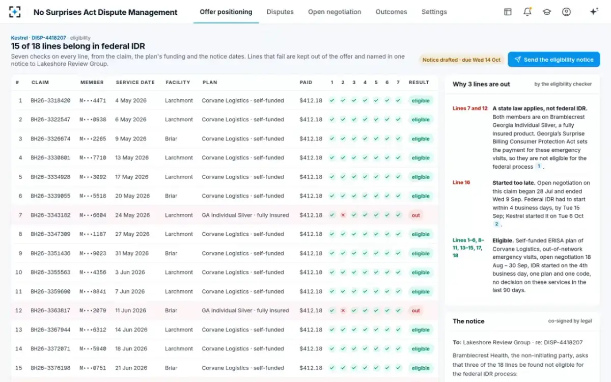Open the user account icon
The height and width of the screenshot is (382, 611).
pyautogui.click(x=566, y=12)
